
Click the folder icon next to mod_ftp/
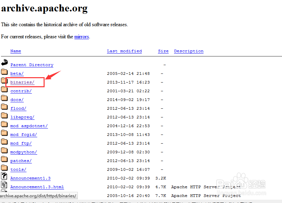(x=4, y=142)
